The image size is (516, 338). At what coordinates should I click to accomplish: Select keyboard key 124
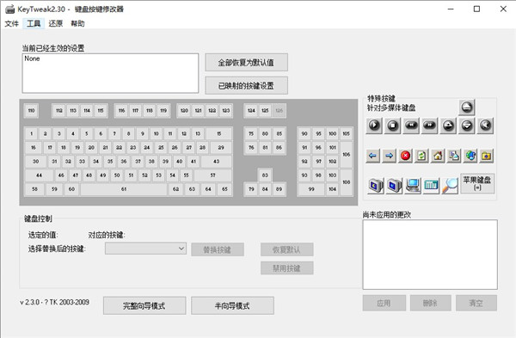click(251, 111)
